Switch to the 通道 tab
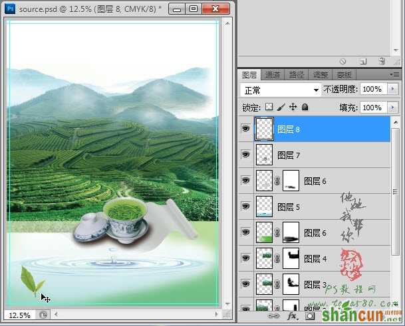The width and height of the screenshot is (405, 326). pyautogui.click(x=273, y=75)
